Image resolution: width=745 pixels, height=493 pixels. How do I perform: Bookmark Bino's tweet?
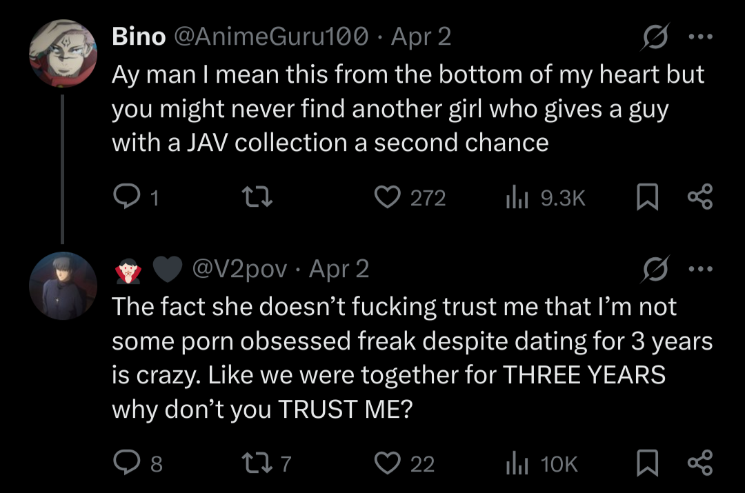(x=645, y=198)
